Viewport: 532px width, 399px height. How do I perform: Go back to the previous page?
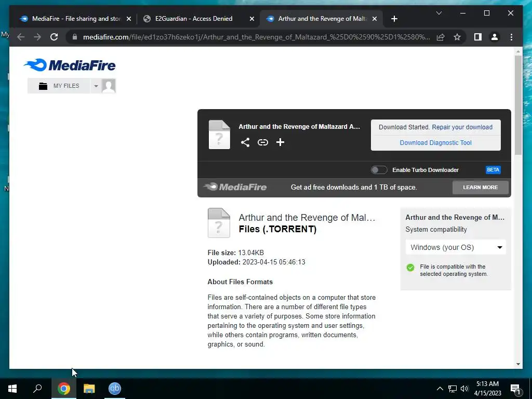pos(21,37)
